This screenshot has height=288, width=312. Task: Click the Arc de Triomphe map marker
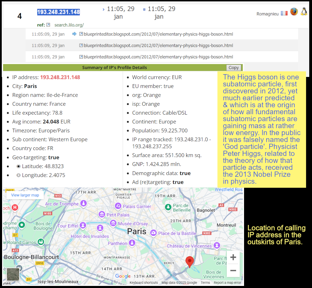pyautogui.click(x=84, y=203)
